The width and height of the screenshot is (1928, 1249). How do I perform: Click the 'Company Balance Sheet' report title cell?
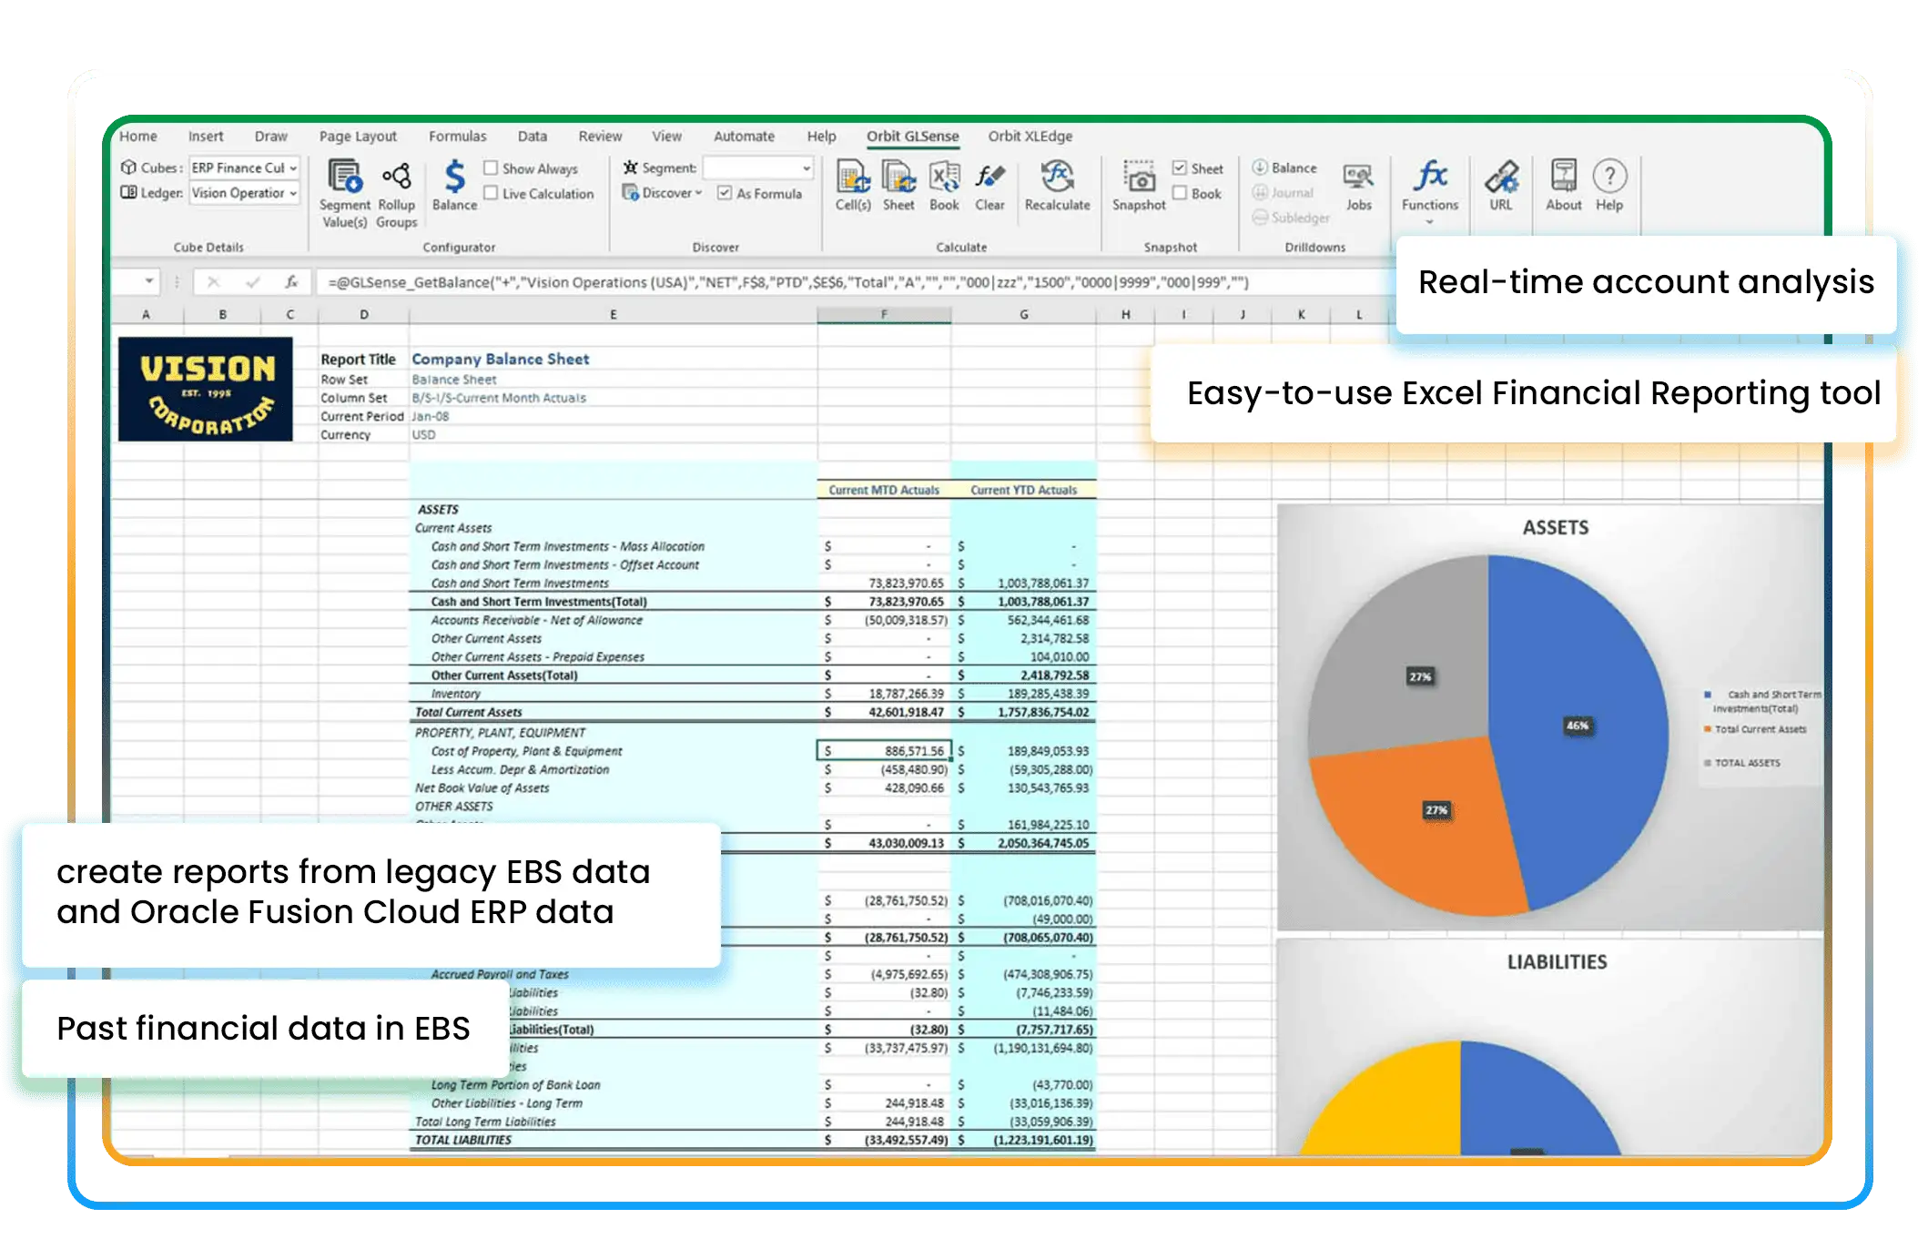(501, 360)
